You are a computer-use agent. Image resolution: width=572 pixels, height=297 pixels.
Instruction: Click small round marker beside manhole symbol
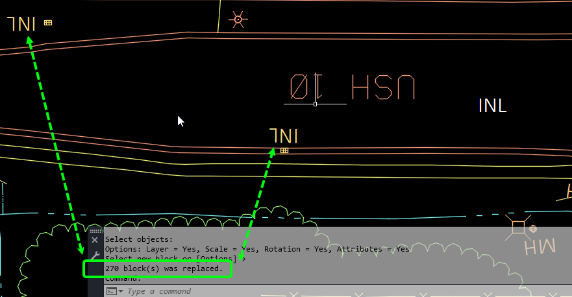(533, 229)
